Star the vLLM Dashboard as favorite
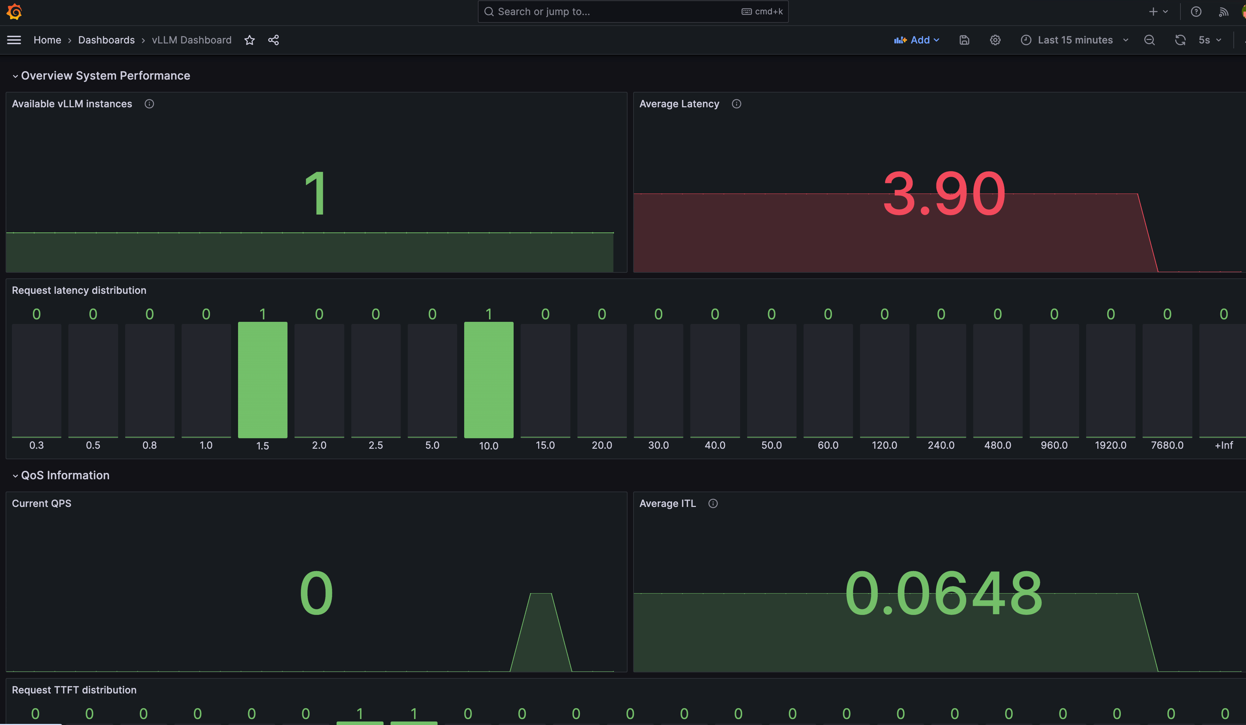Image resolution: width=1246 pixels, height=725 pixels. [x=250, y=40]
